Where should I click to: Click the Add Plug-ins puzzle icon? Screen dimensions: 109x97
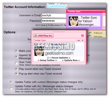36,36
